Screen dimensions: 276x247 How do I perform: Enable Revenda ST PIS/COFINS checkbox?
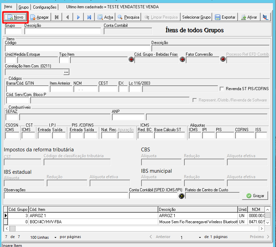[x=222, y=89]
